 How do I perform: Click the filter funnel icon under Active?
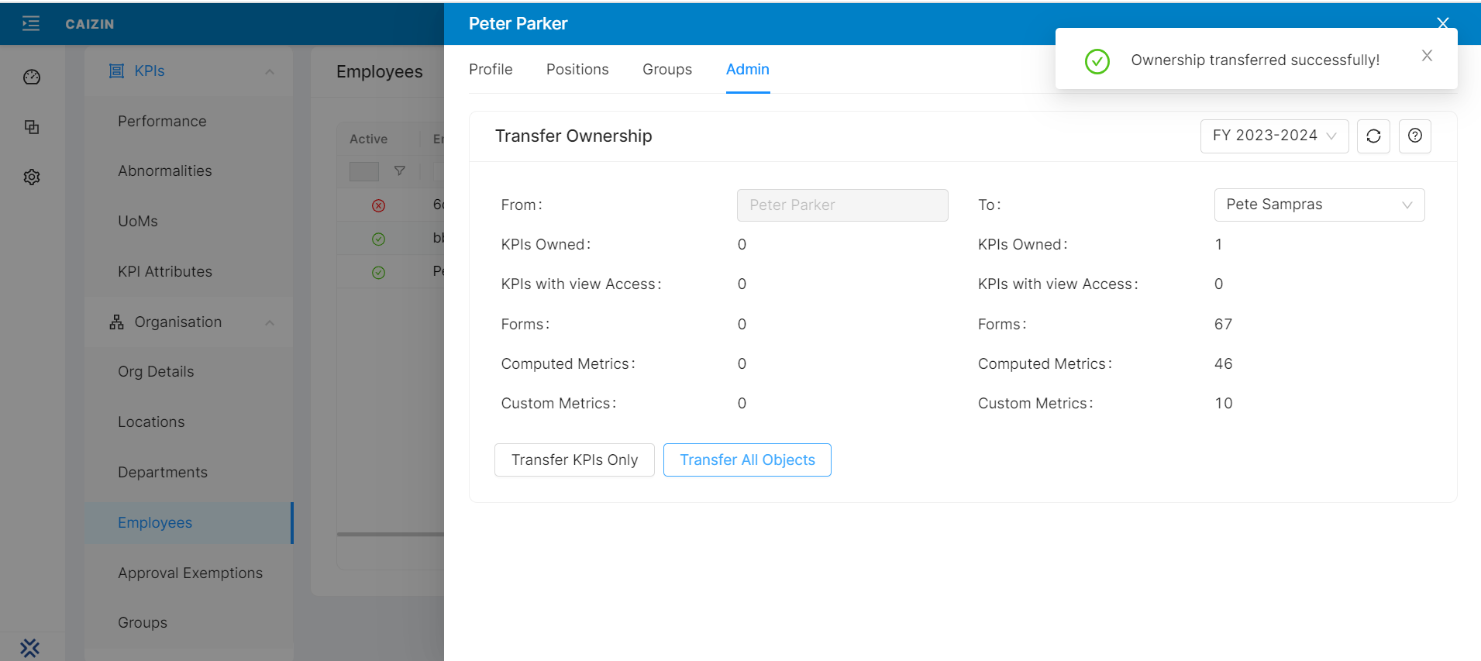tap(400, 170)
